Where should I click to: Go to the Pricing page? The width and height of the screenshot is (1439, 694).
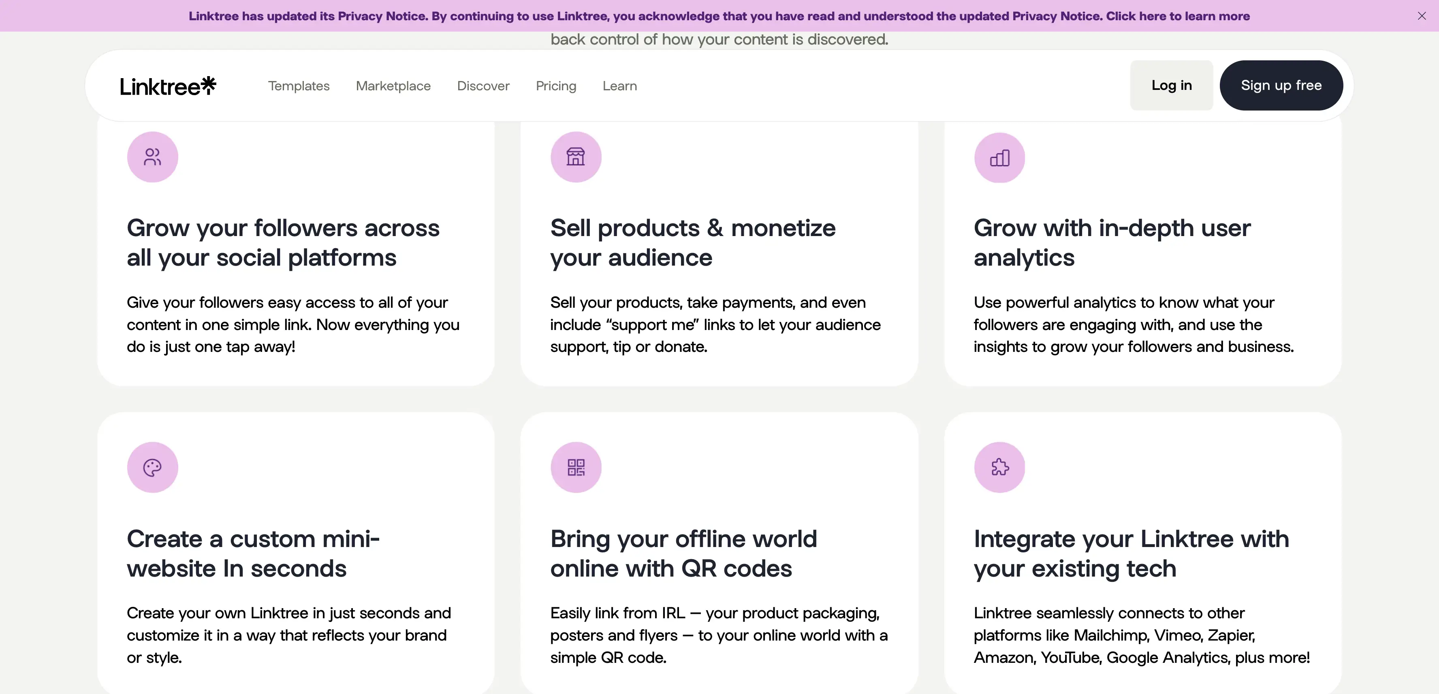coord(556,85)
